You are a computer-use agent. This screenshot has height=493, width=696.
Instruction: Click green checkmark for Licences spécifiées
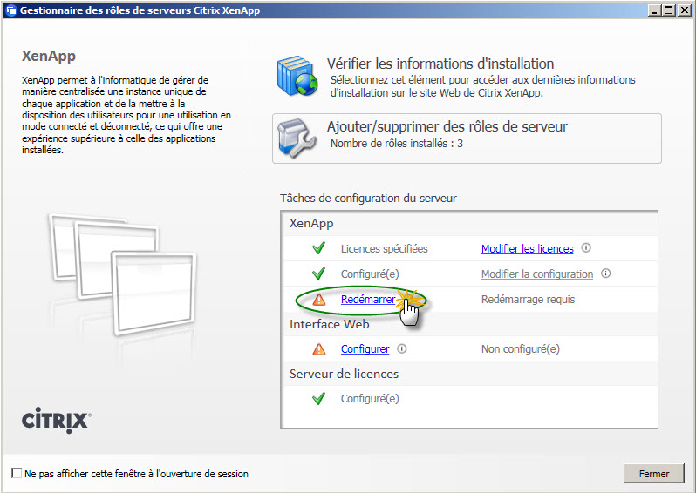(x=318, y=248)
